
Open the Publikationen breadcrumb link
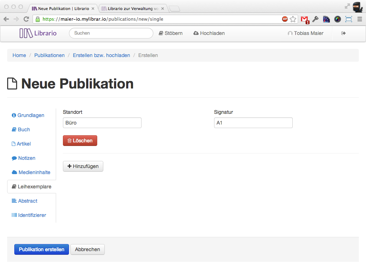[x=49, y=55]
